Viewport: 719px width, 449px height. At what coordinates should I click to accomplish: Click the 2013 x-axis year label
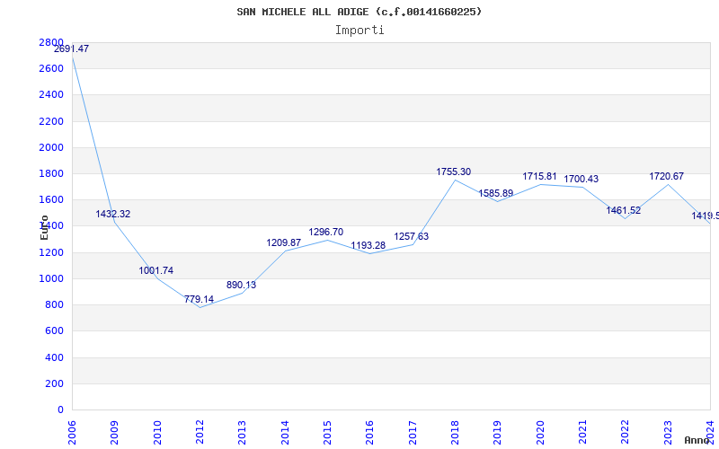[x=242, y=433]
